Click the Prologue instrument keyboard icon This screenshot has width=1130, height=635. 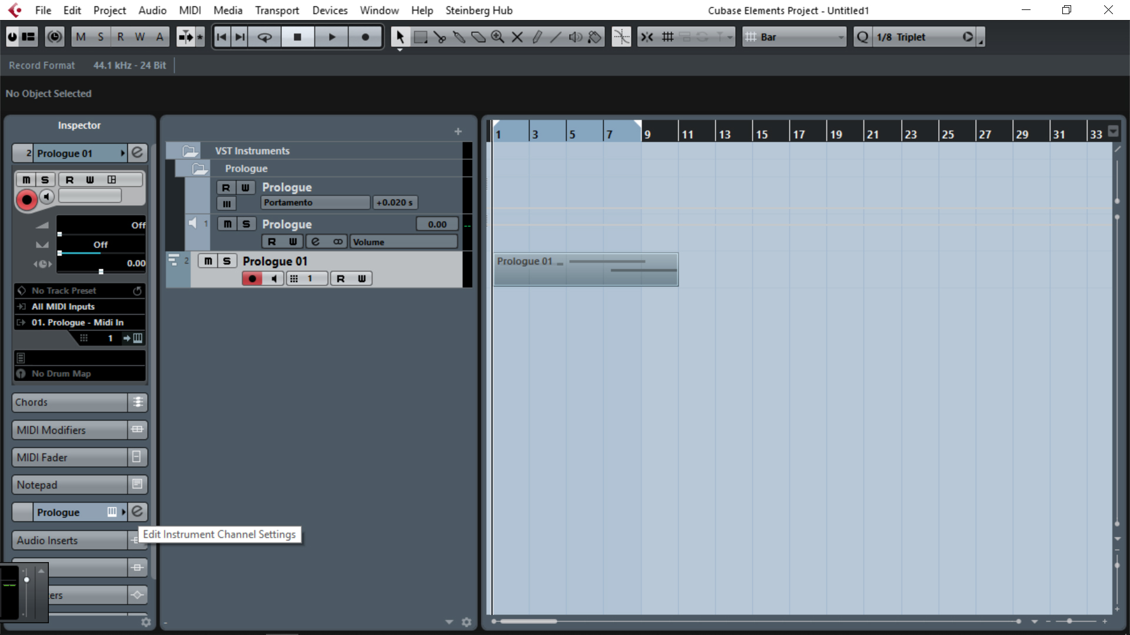click(112, 512)
